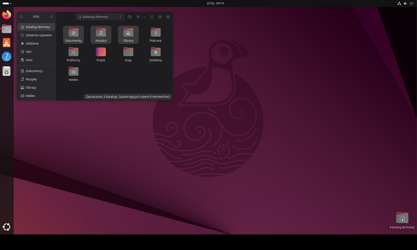This screenshot has height=250, width=417.
Task: Open the path bar options menu
Action: pos(121,16)
